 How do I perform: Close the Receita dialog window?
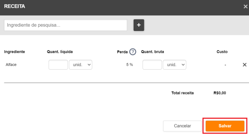coord(246,7)
